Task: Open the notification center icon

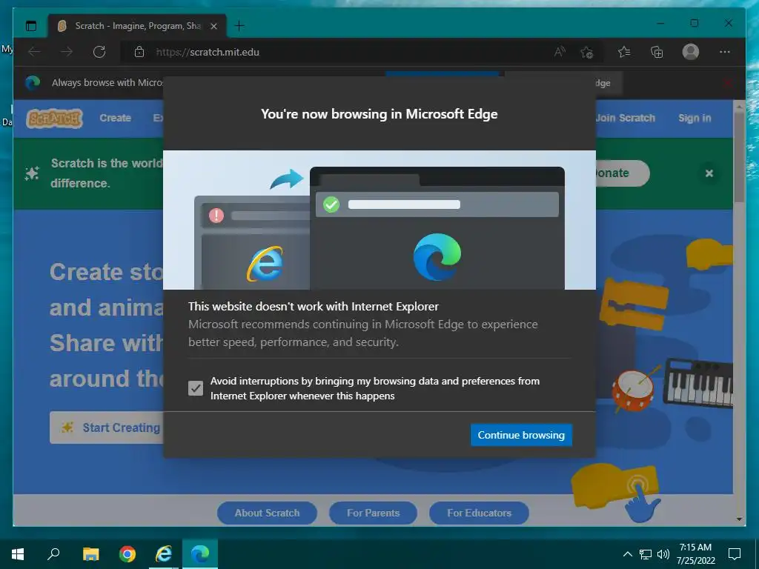Action: tap(735, 554)
